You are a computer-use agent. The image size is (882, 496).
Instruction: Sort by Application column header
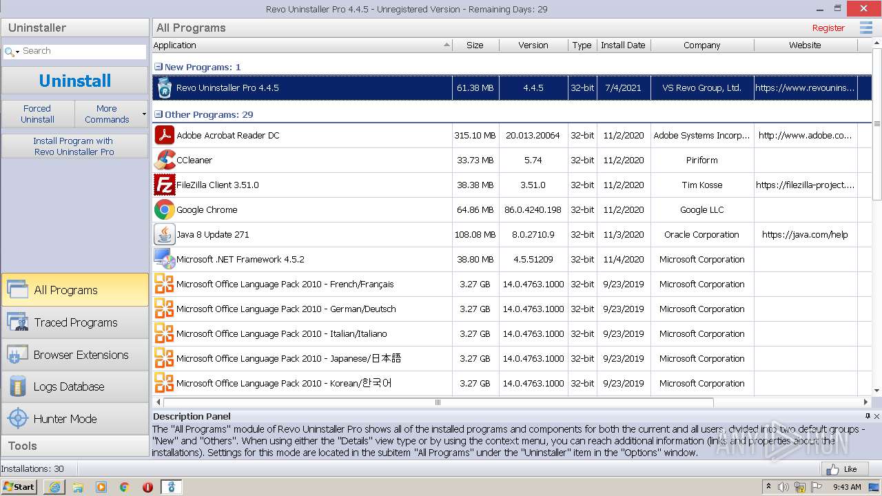coord(302,45)
